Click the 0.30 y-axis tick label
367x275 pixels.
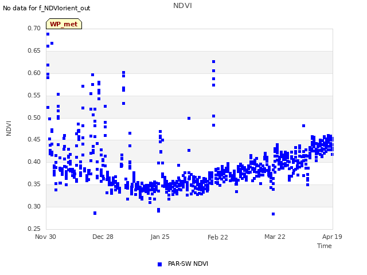tap(34, 206)
